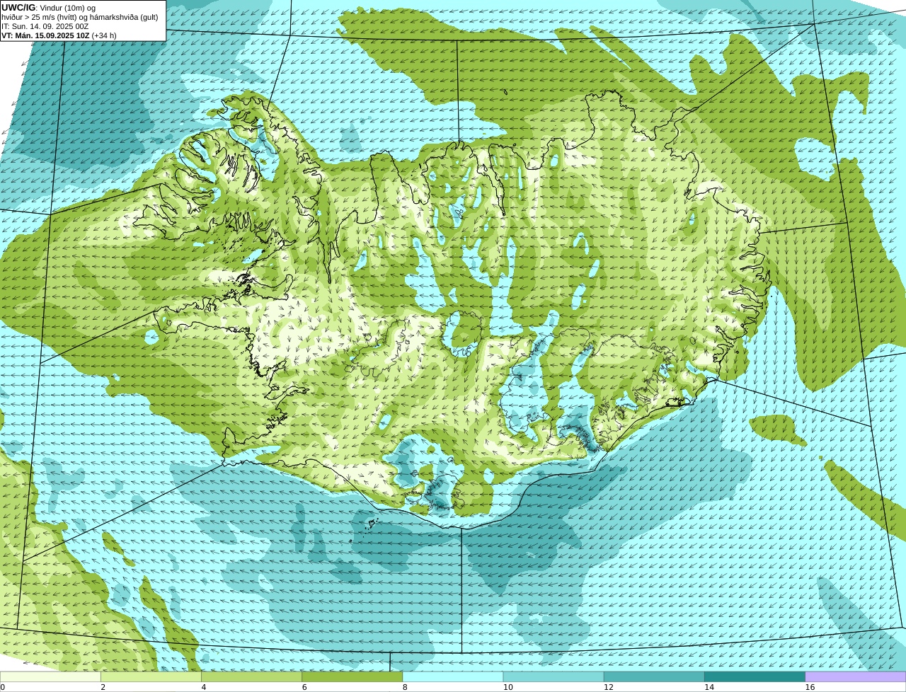
Task: Click the 10–12 m/s light teal legend swatch
Action: point(554,676)
